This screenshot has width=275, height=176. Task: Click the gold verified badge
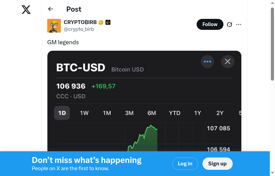tap(101, 23)
